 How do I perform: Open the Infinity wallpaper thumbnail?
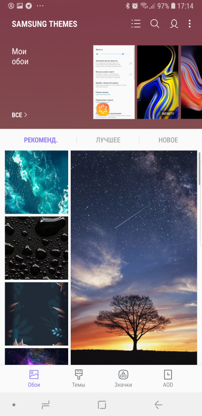click(158, 82)
